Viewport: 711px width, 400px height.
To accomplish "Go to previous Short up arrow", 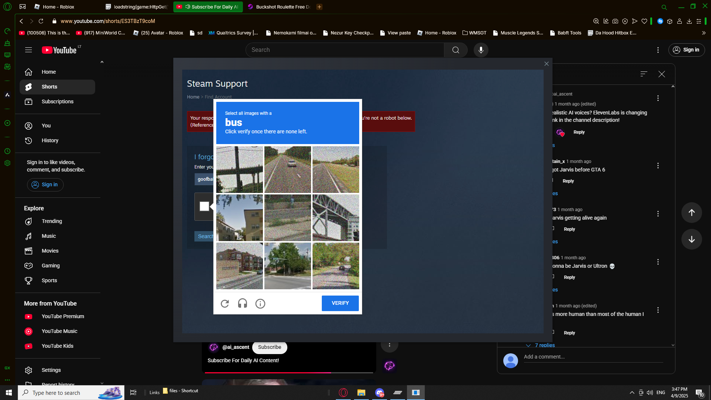I will click(692, 213).
